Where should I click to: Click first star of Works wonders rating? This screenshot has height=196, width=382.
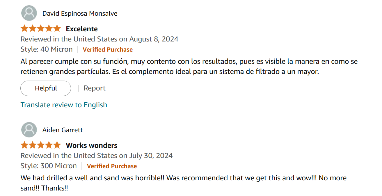[24, 145]
